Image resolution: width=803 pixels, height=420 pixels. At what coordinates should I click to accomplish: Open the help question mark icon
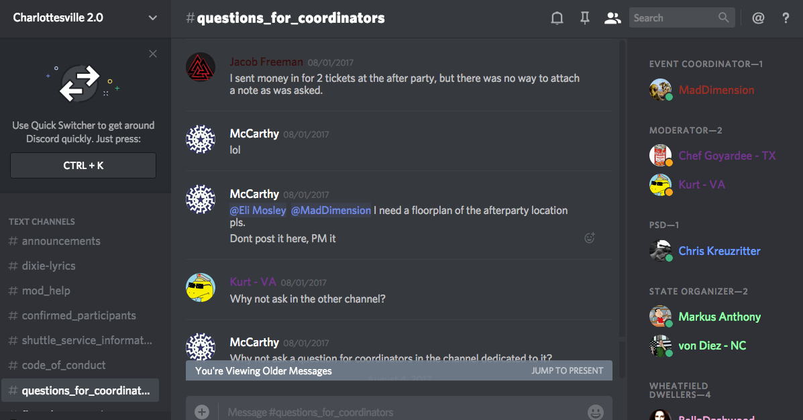pos(786,18)
